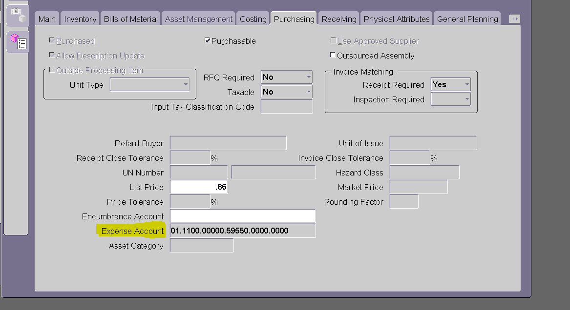Toggle the Use Approved Supplier checkbox
Viewport: 570px width, 310px height.
coord(333,41)
